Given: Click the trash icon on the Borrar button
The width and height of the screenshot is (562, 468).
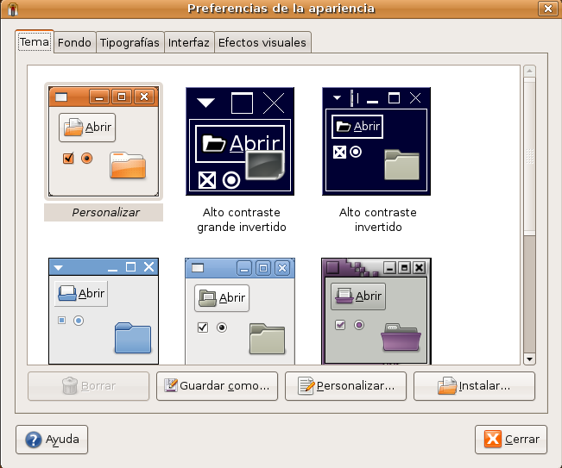Looking at the screenshot, I should [x=70, y=386].
